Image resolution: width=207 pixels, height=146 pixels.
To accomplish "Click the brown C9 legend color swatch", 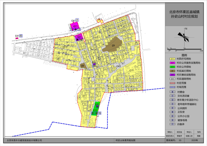I will pos(172,71).
